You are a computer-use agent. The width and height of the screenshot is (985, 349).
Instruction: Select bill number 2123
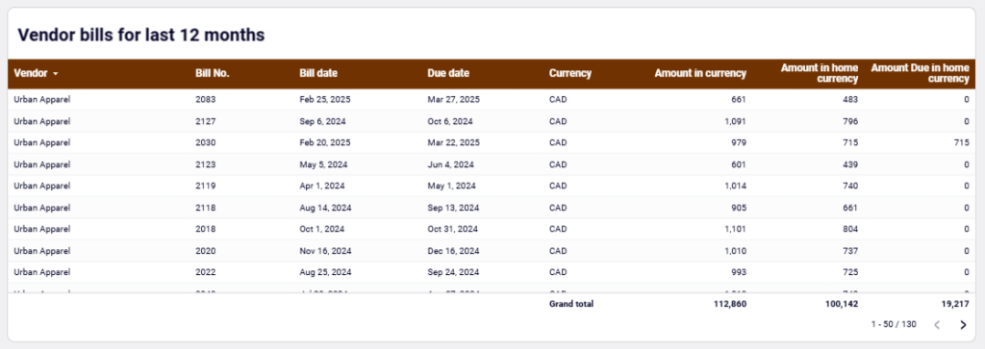(206, 164)
